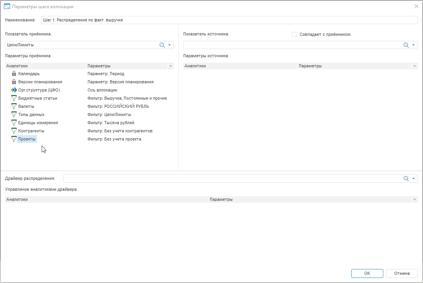Click the receiver parameters column menu arrow

(170, 66)
